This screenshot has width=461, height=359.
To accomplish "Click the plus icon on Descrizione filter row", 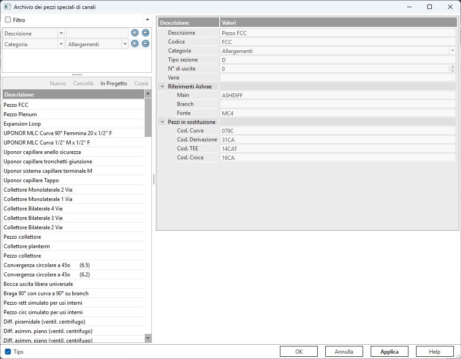I will click(134, 33).
